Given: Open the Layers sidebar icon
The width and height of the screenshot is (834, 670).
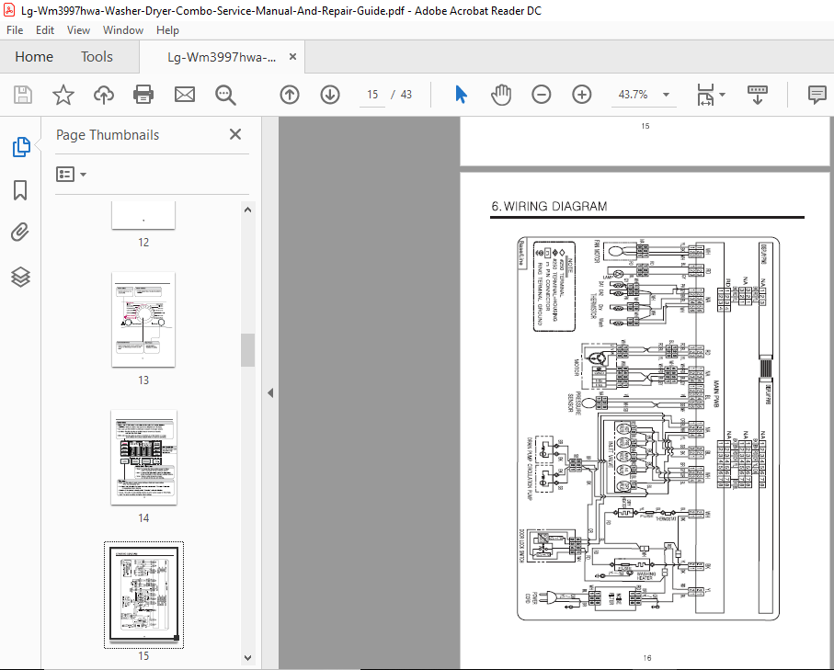Looking at the screenshot, I should (x=20, y=277).
